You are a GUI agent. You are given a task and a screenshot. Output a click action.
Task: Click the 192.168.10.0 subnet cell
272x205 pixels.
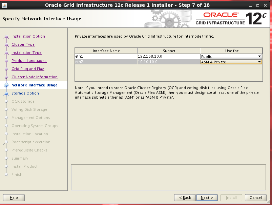169,56
